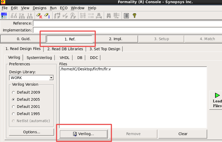Image resolution: width=222 pixels, height=142 pixels.
Task: Open the View menu
Action: point(25,8)
